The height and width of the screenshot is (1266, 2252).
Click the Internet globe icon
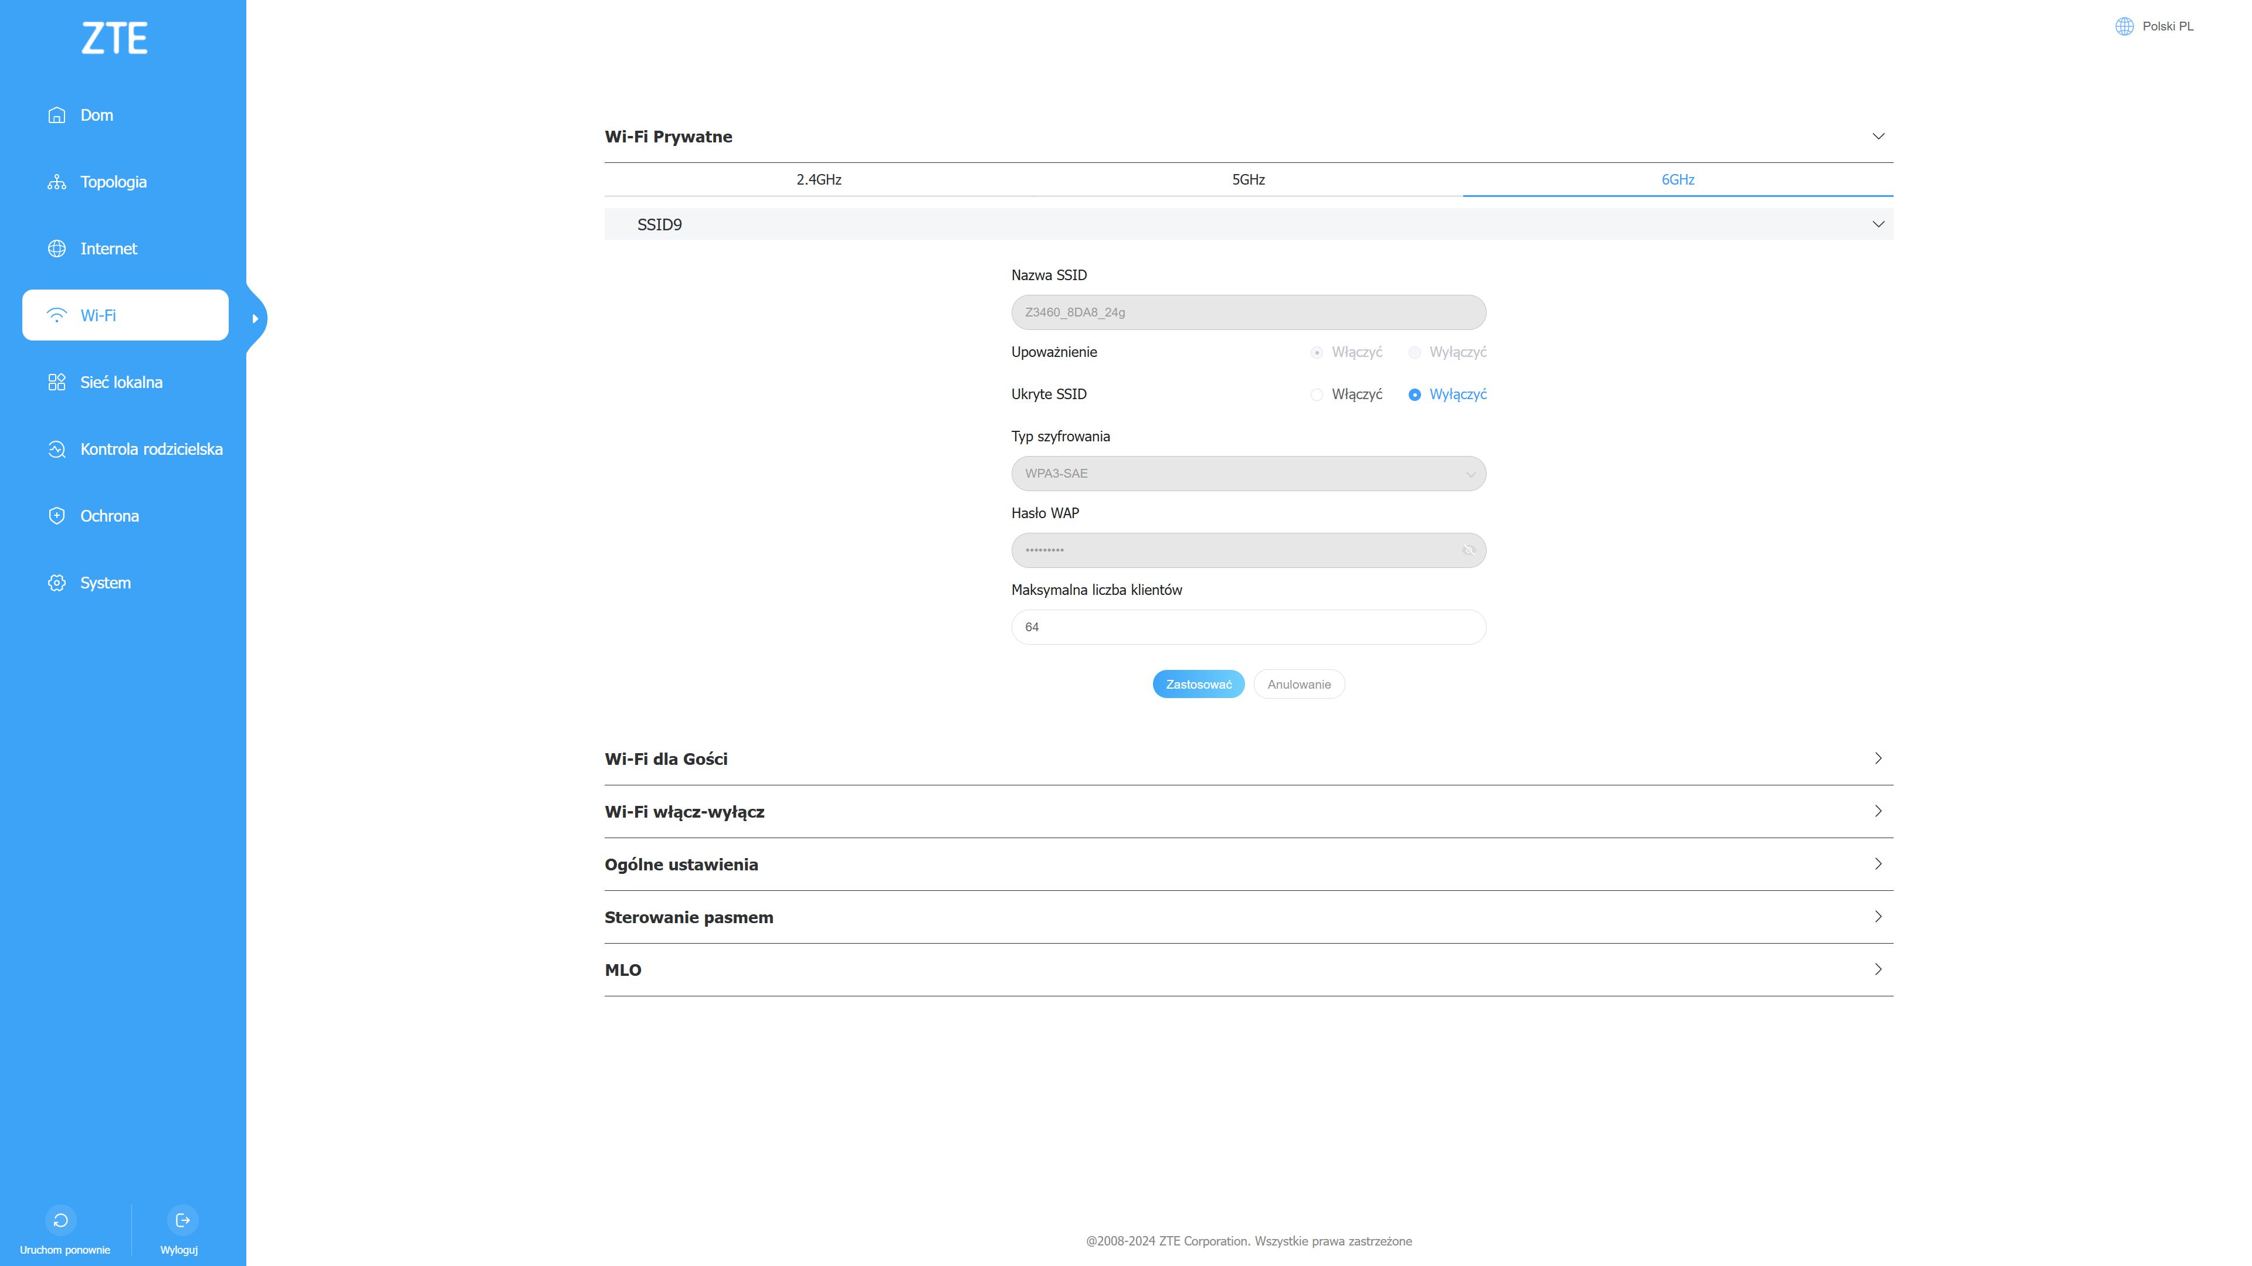57,249
